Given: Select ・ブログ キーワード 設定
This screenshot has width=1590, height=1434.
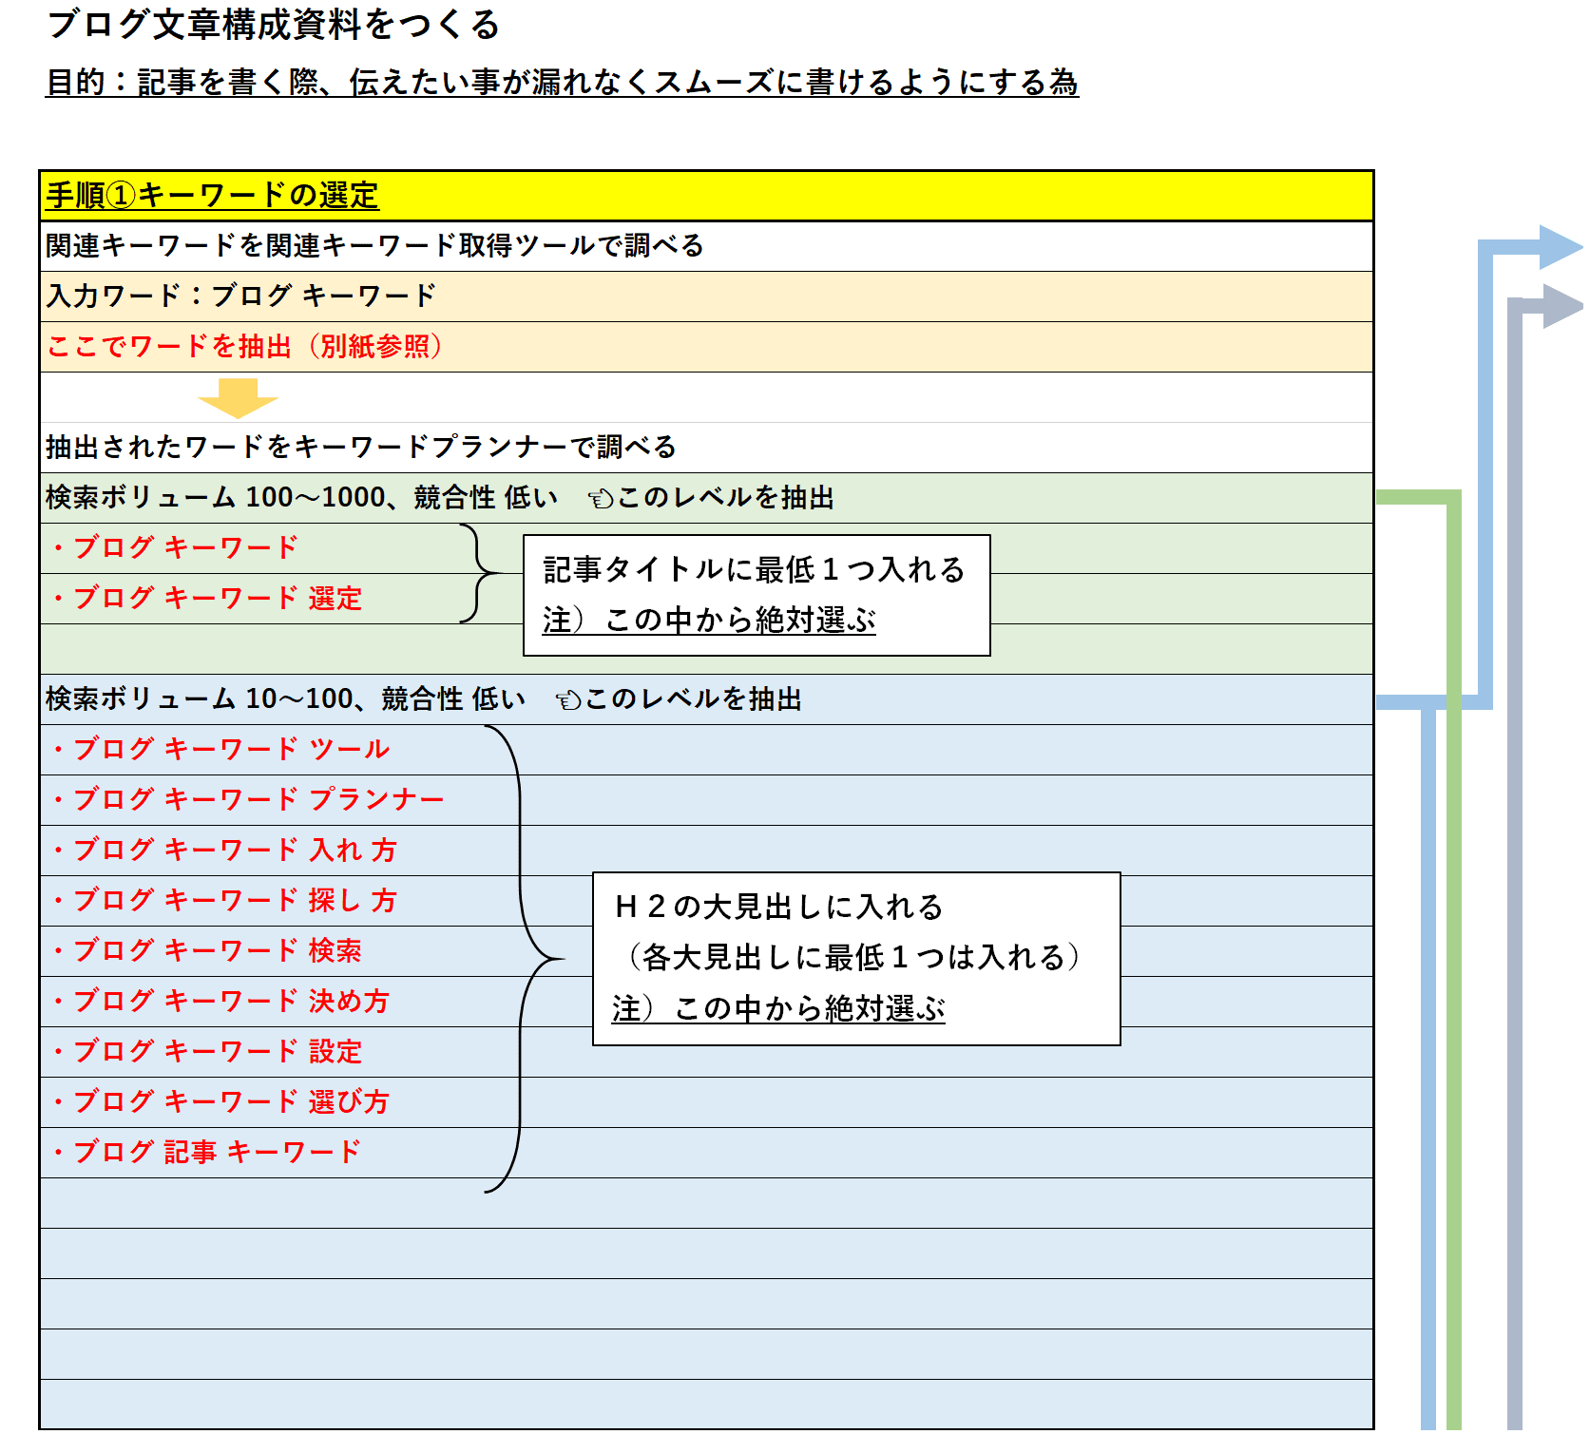Looking at the screenshot, I should [205, 1052].
